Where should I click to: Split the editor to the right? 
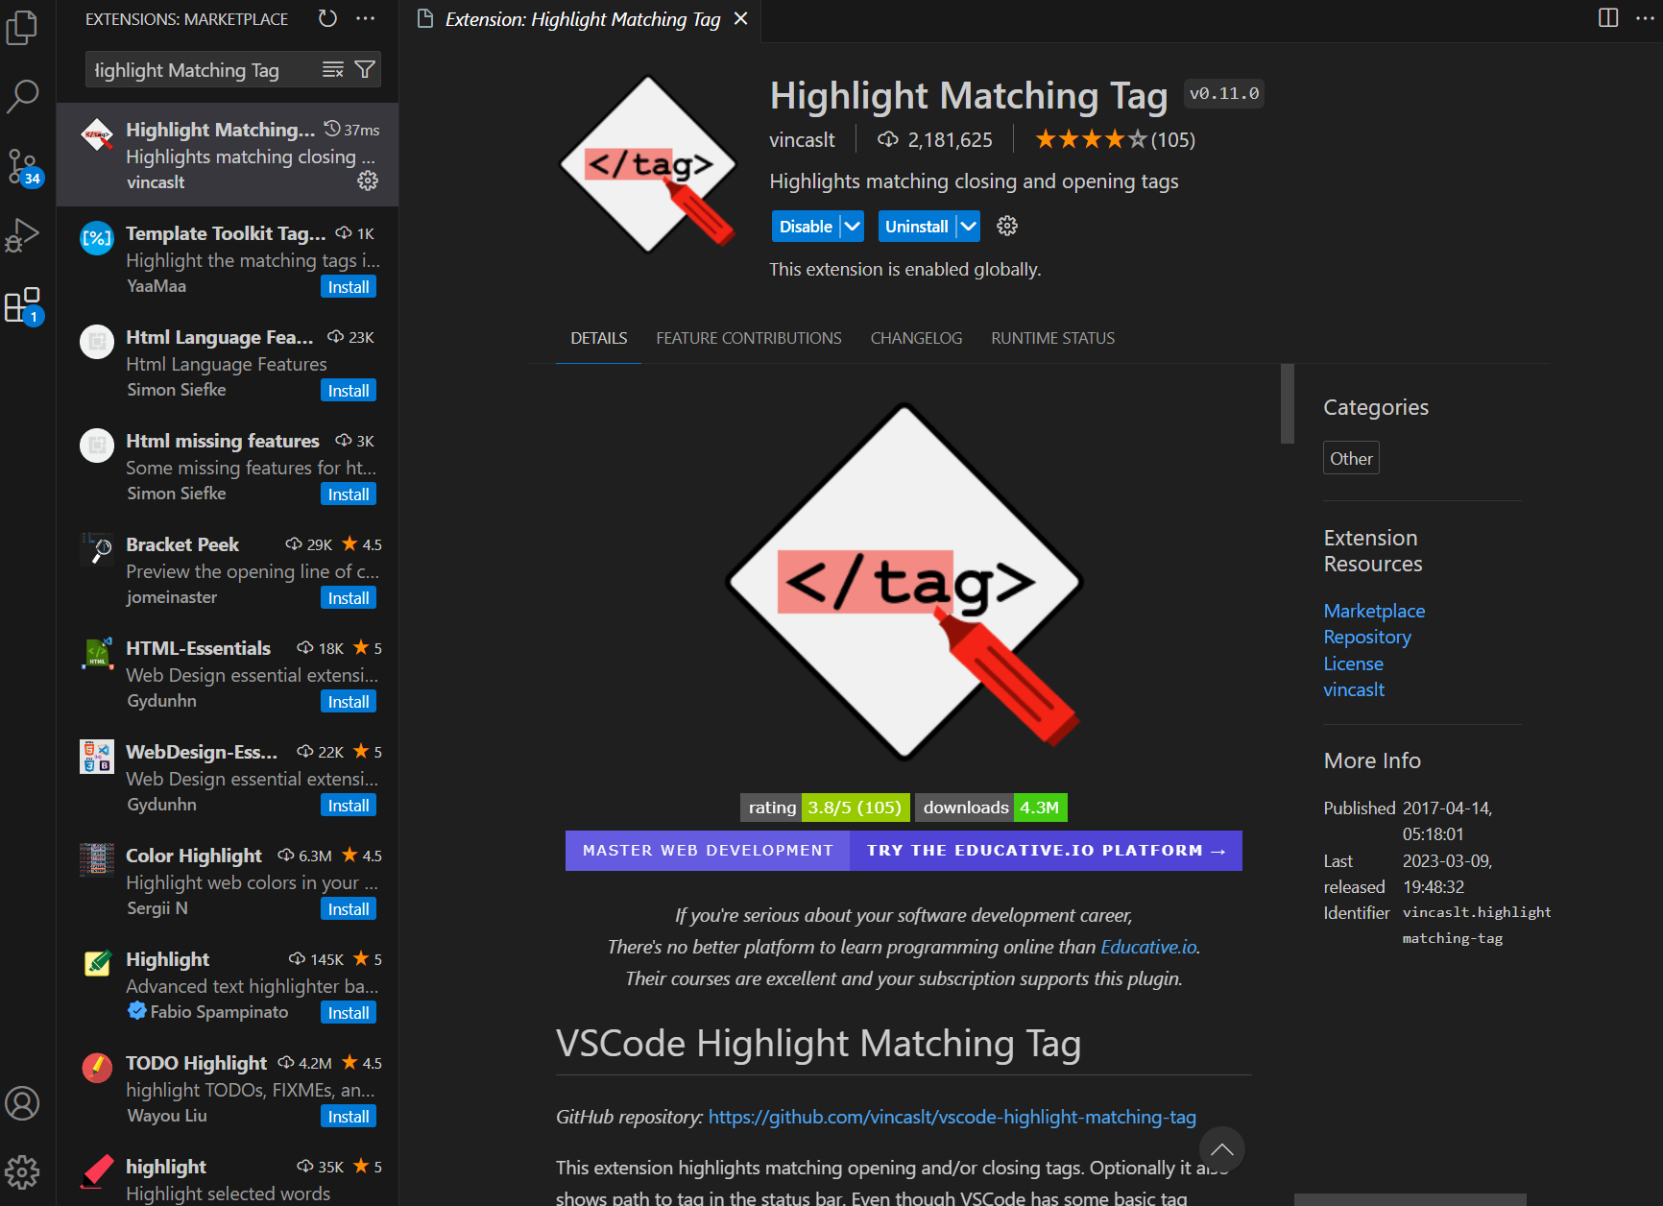click(1608, 18)
